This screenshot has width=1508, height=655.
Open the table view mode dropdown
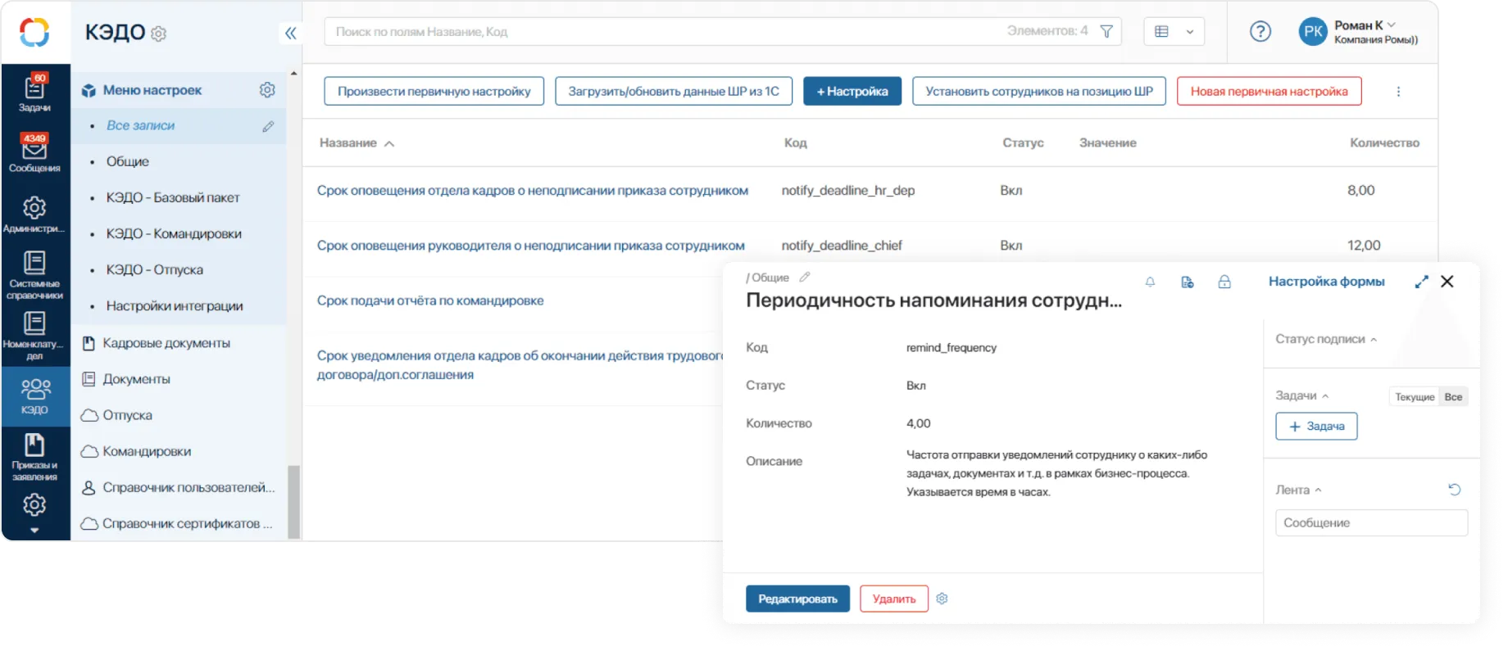click(x=1174, y=32)
